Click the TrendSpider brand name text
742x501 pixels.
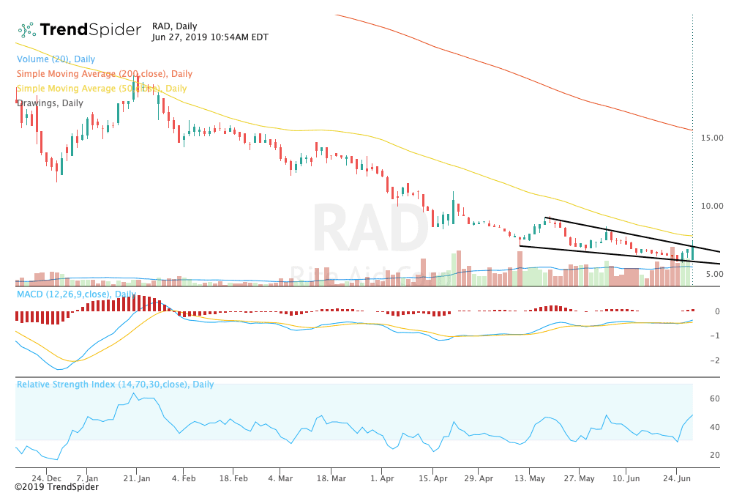tap(91, 29)
